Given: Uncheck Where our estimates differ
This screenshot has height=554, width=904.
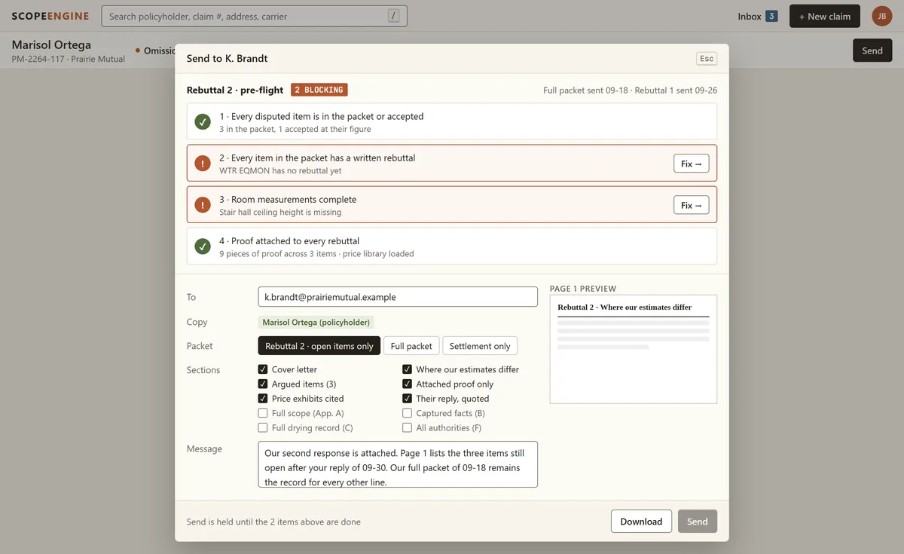Looking at the screenshot, I should pyautogui.click(x=408, y=369).
